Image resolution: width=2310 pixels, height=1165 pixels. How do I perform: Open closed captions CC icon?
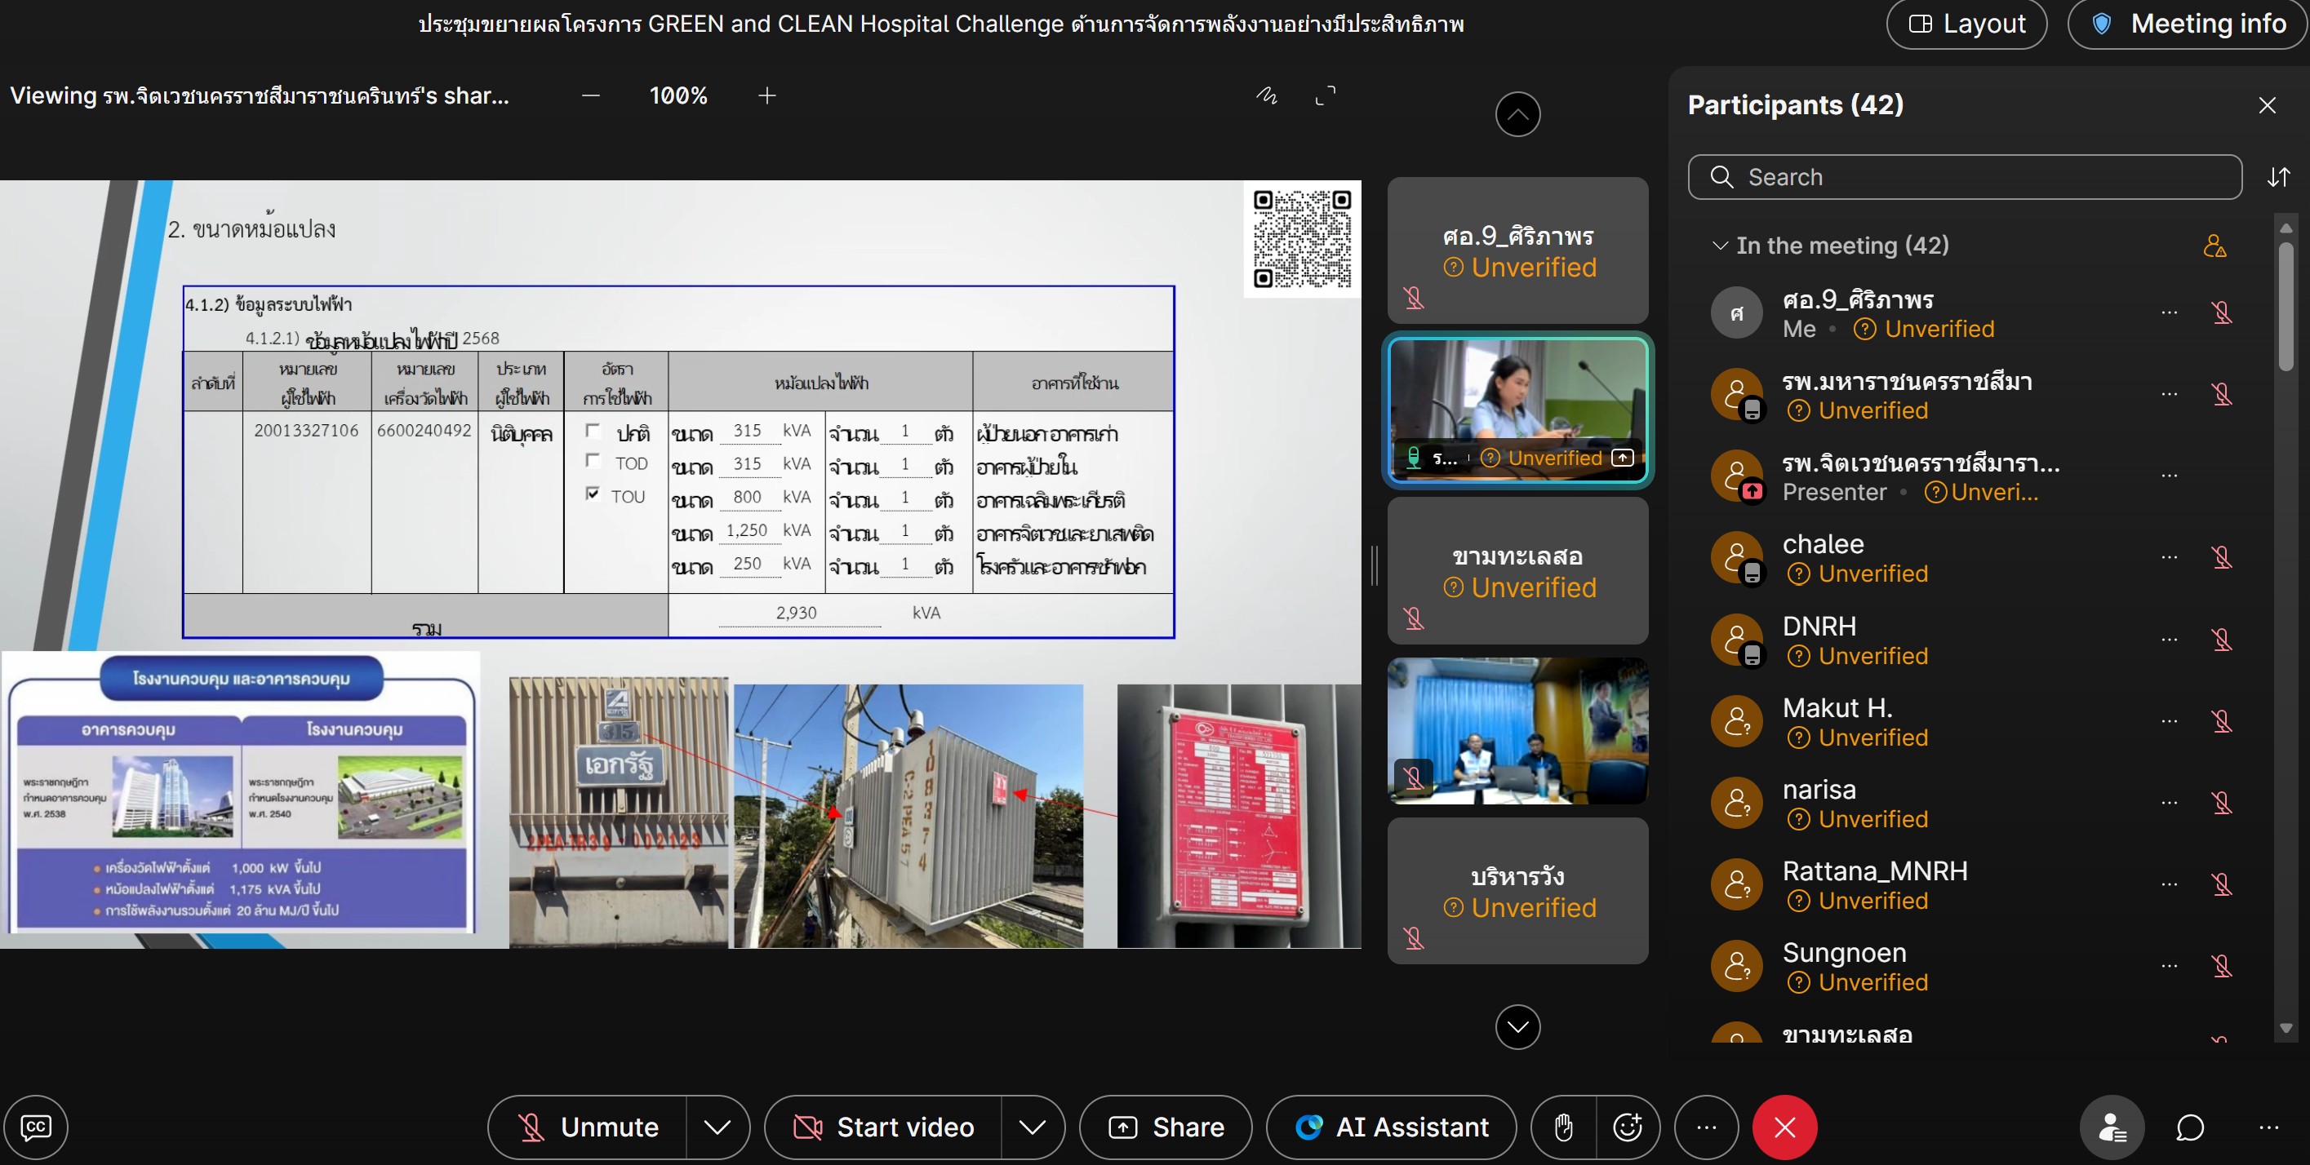coord(36,1127)
